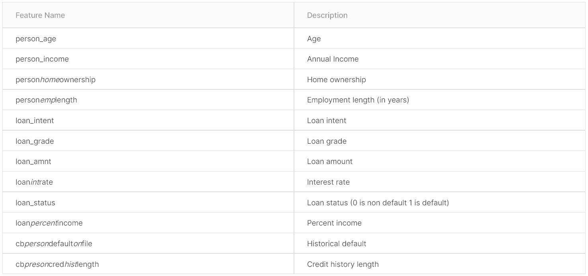588x276 pixels.
Task: Select the personhomeownership feature name
Action: tap(56, 80)
